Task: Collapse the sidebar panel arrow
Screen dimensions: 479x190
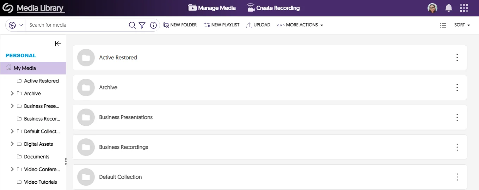Action: [58, 44]
